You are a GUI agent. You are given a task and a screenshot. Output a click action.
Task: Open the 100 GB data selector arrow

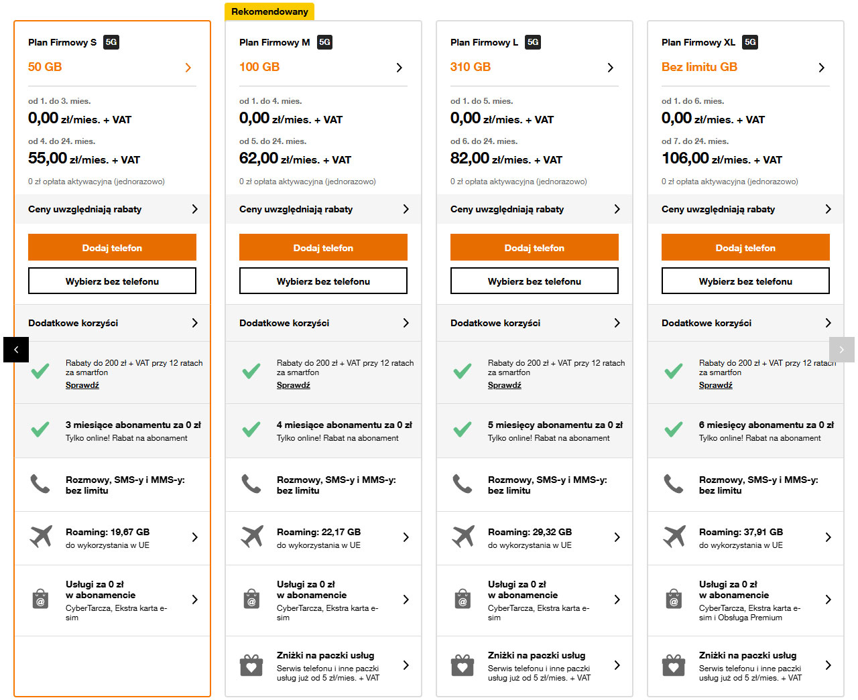click(400, 68)
